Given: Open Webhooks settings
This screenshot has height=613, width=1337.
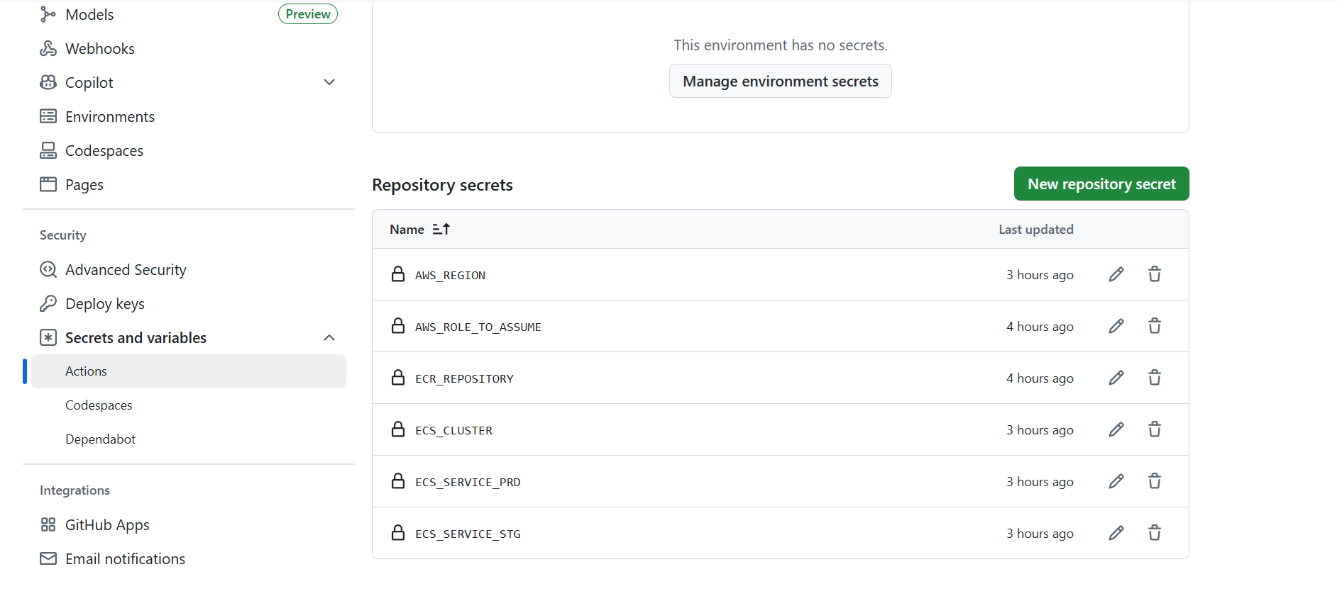Looking at the screenshot, I should (x=100, y=48).
